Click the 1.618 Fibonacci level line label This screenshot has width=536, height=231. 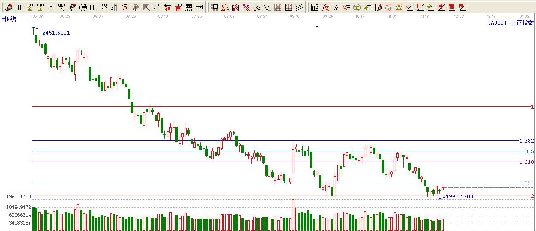(x=526, y=162)
